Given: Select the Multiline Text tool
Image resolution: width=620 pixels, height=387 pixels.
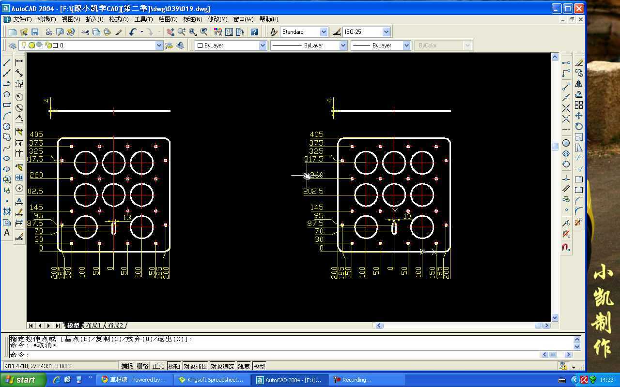Looking at the screenshot, I should tap(7, 233).
